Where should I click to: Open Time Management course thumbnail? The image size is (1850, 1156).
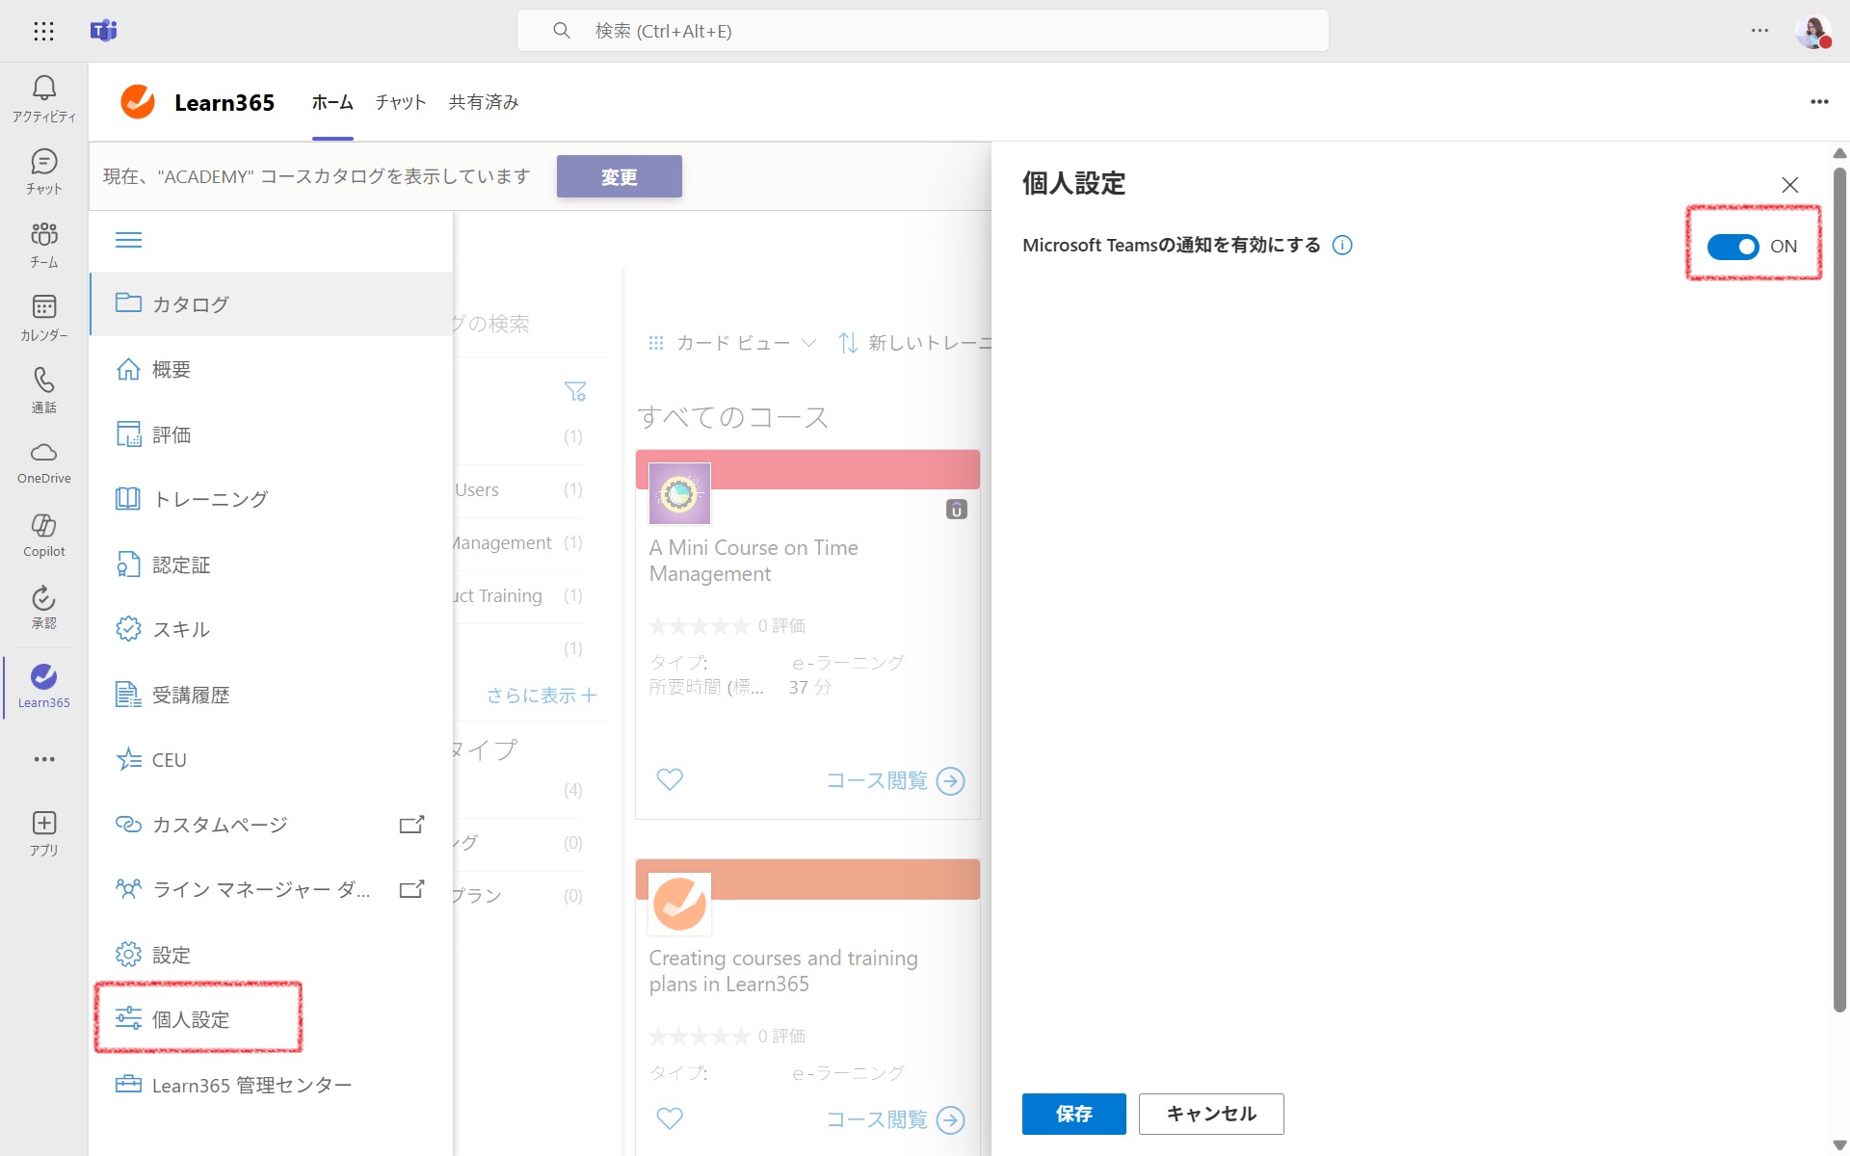coord(679,493)
